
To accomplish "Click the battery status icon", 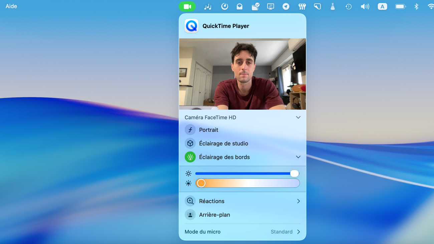I will point(400,7).
